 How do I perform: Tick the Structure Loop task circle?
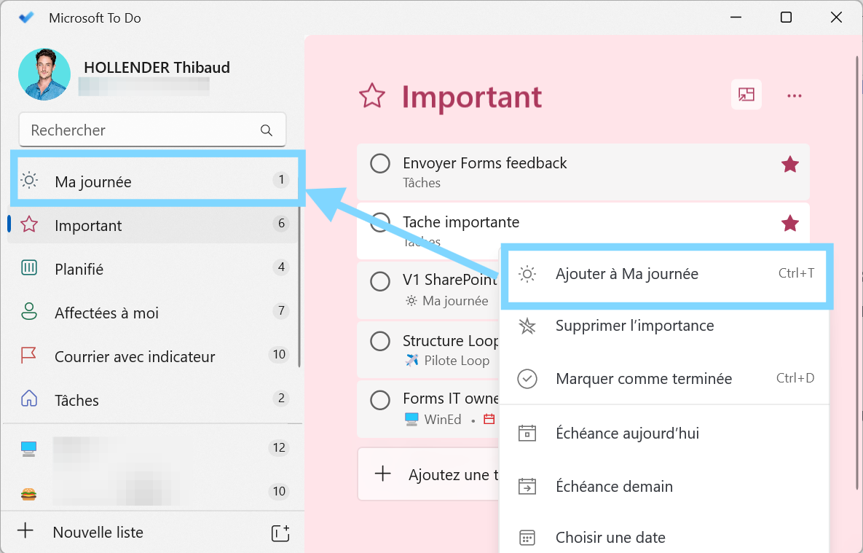pos(380,341)
